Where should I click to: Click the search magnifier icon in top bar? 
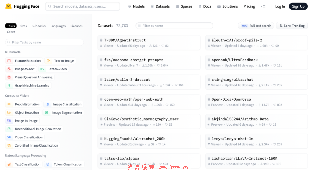[49, 6]
